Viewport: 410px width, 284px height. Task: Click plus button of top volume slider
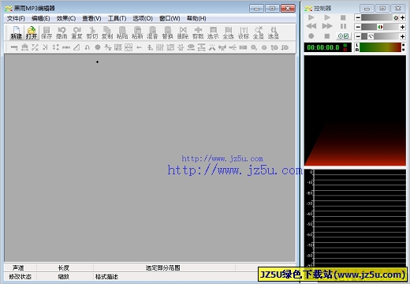[x=402, y=17]
